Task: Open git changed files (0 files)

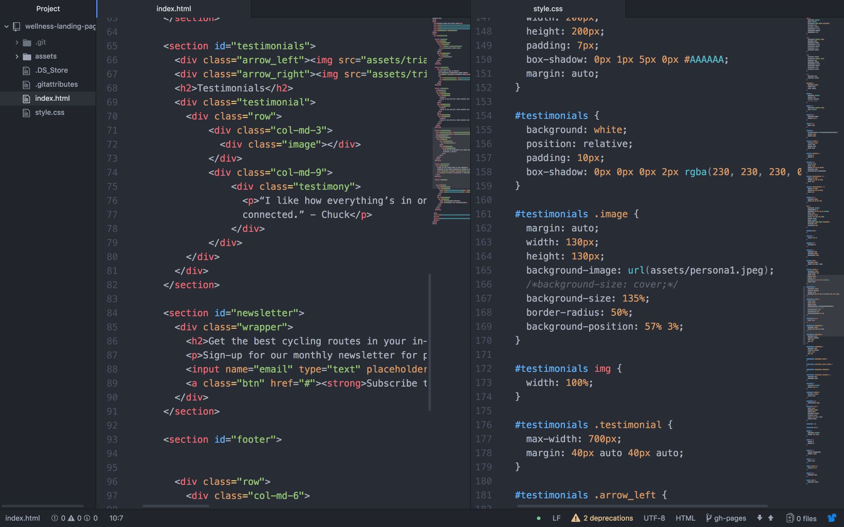Action: pos(802,518)
